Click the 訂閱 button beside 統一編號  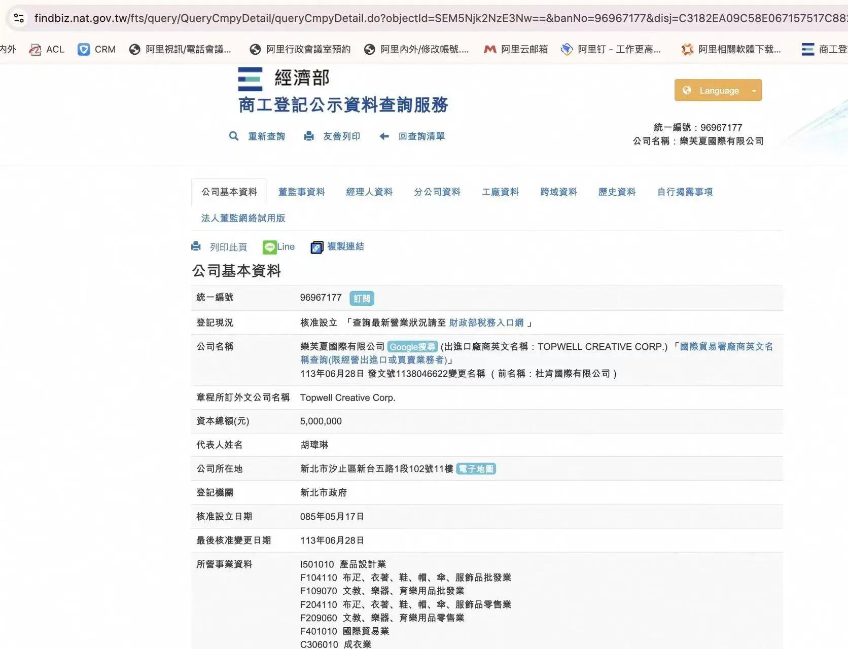[362, 298]
